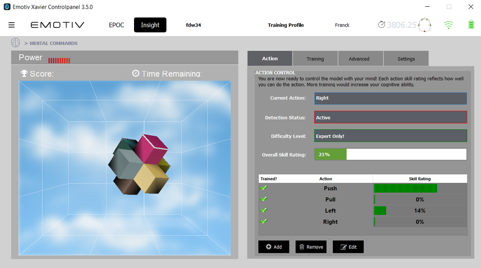Select the Insight headset mode
This screenshot has height=268, width=481.
click(x=150, y=25)
